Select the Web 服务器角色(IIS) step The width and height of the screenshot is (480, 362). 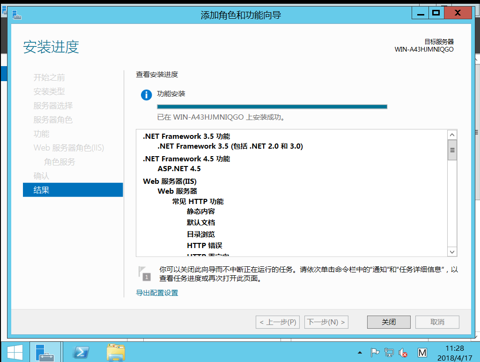point(69,148)
